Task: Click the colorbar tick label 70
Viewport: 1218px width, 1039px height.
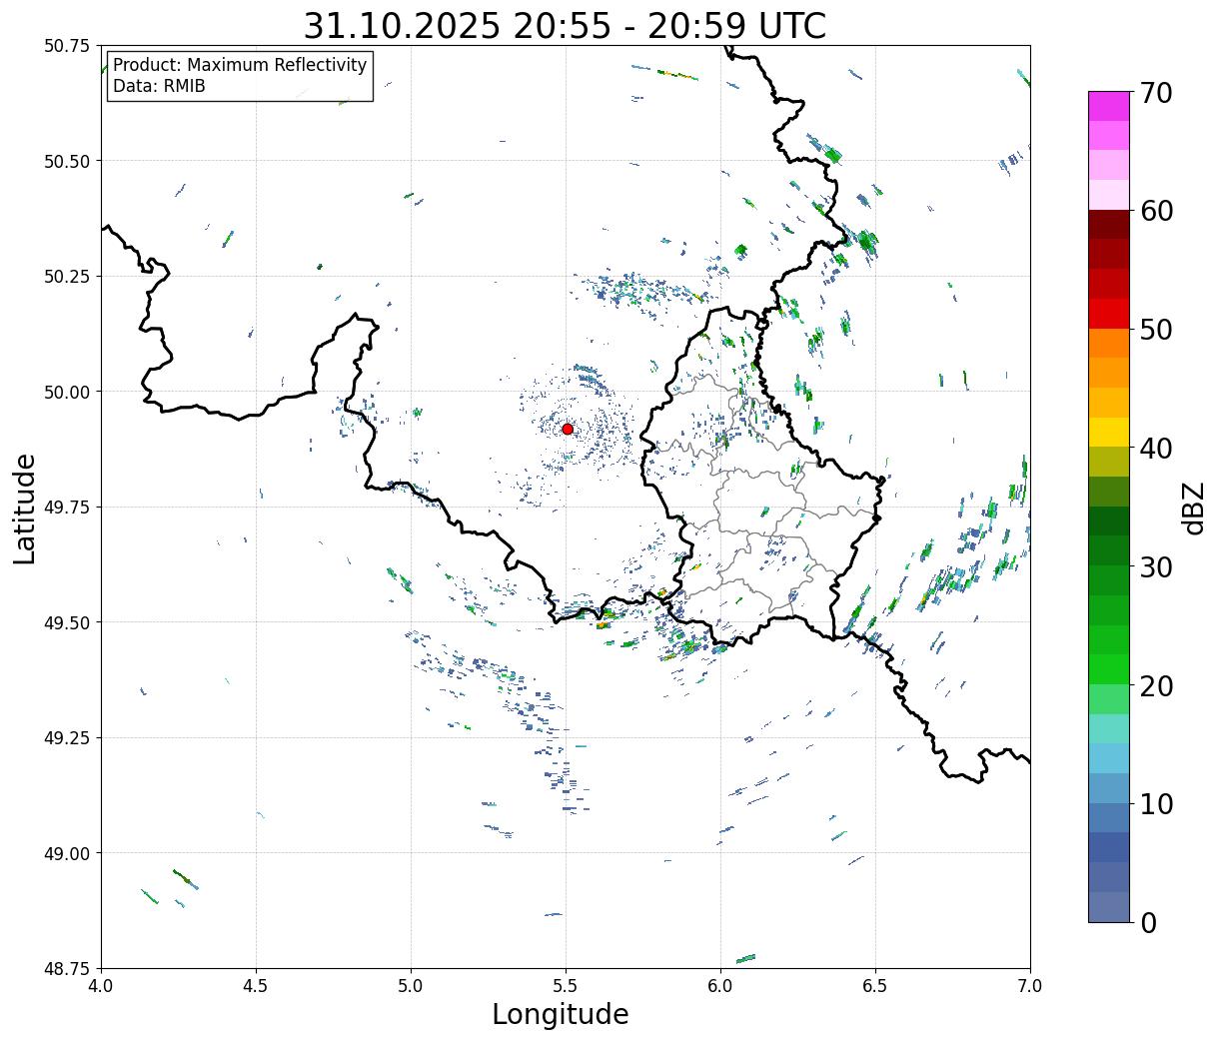Action: click(1155, 93)
